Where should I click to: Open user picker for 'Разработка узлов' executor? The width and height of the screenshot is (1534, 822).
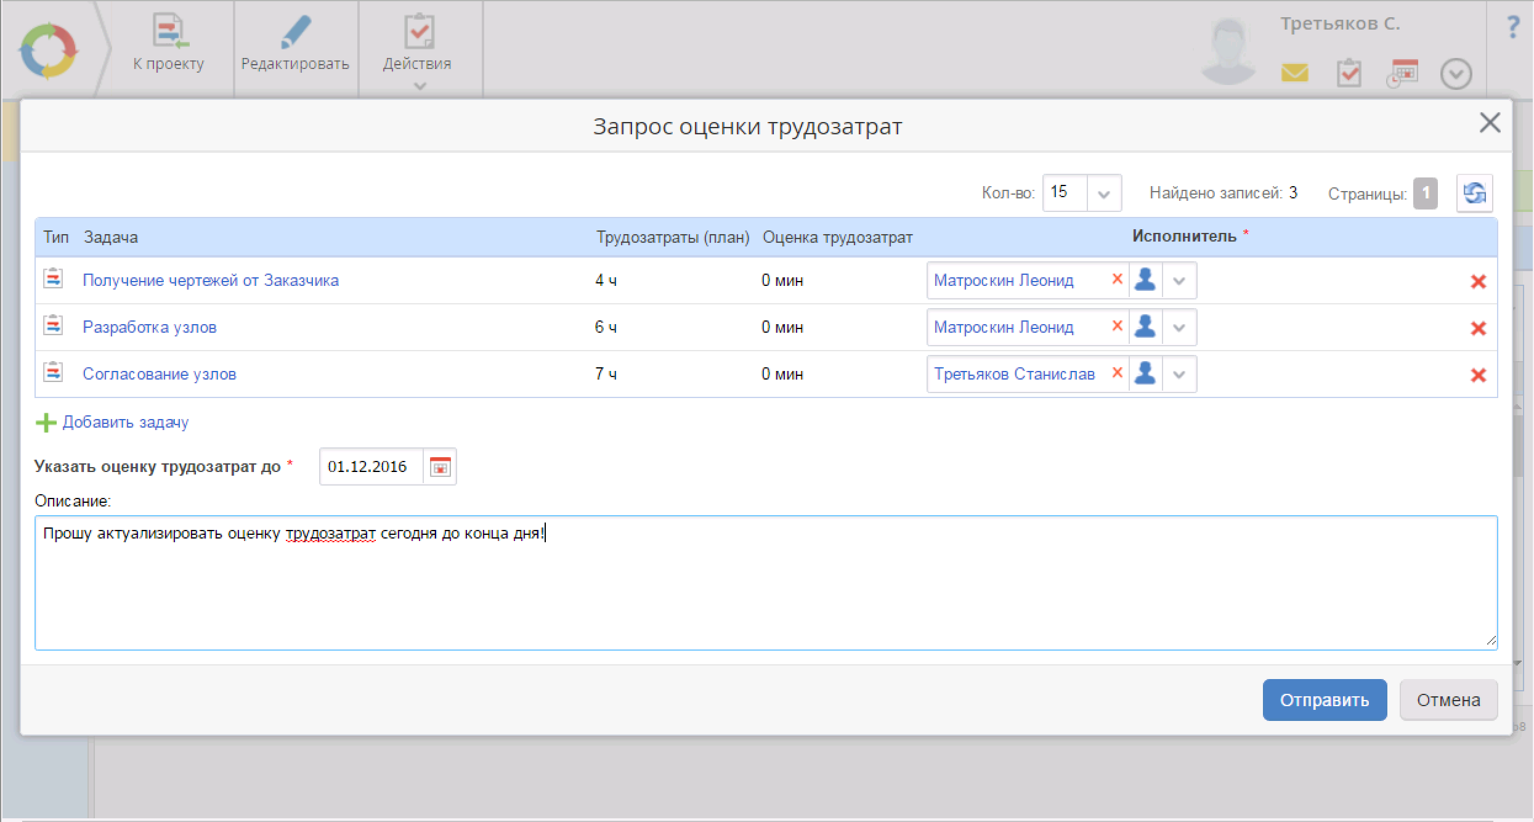tap(1145, 327)
